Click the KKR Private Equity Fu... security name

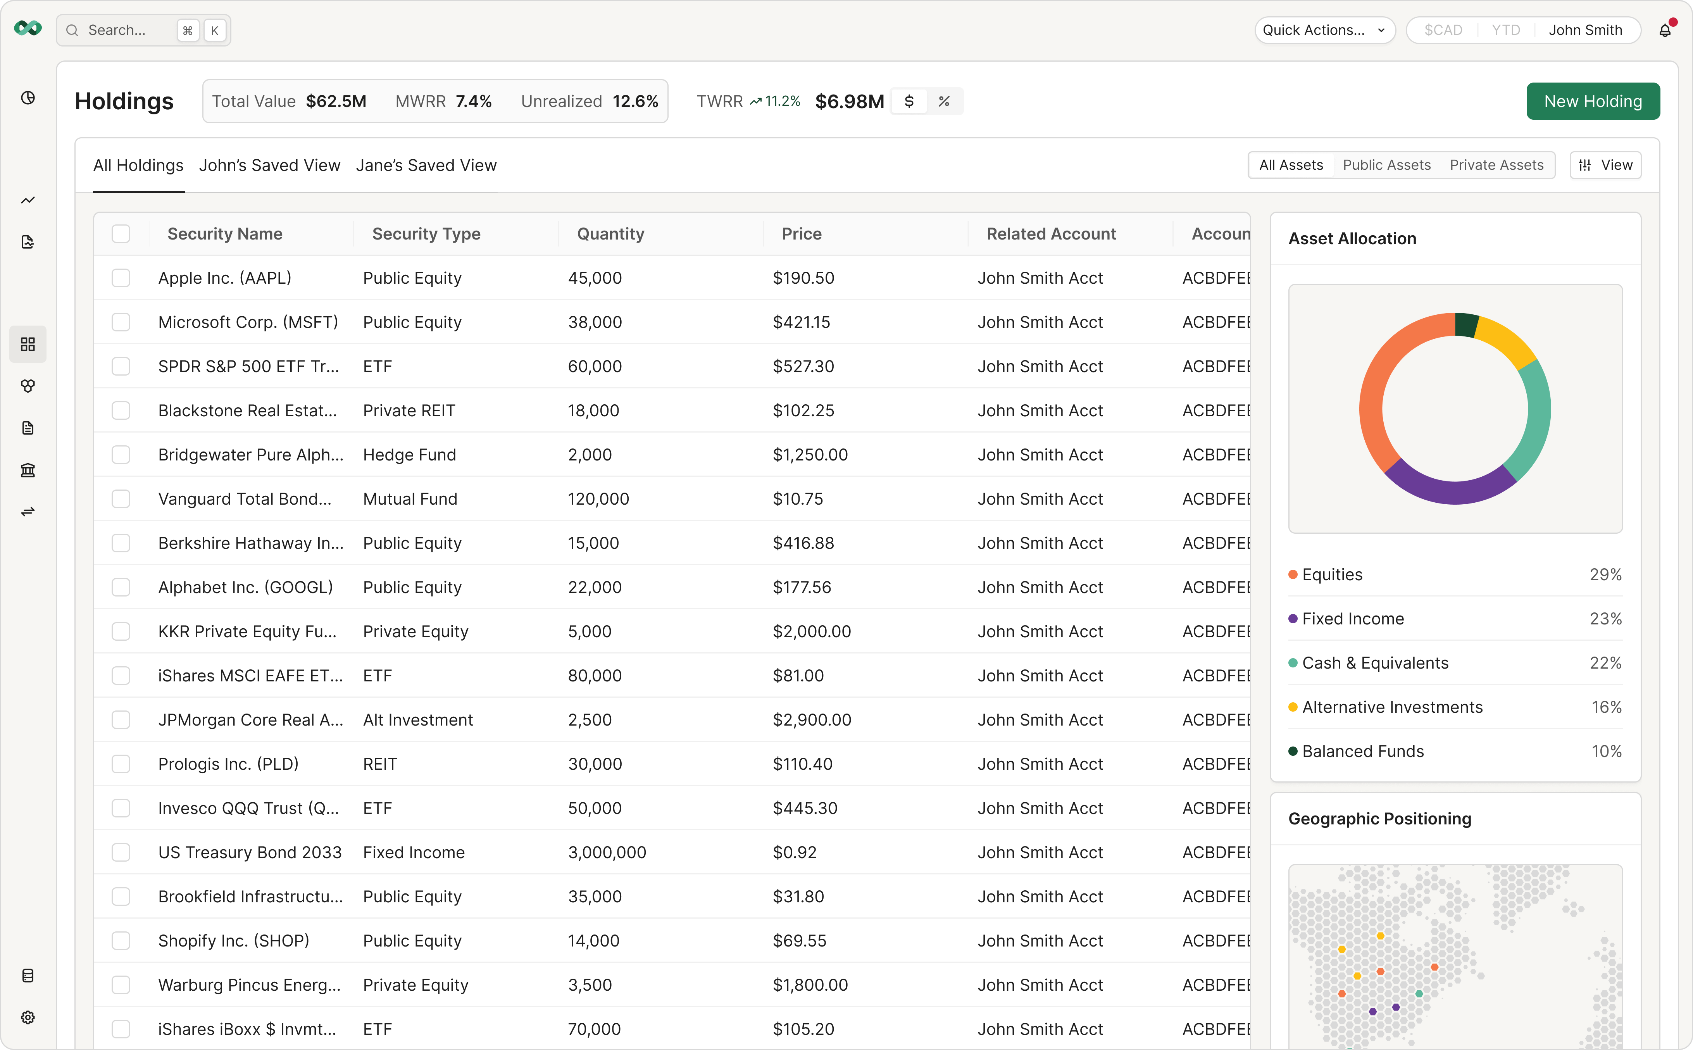pyautogui.click(x=247, y=631)
